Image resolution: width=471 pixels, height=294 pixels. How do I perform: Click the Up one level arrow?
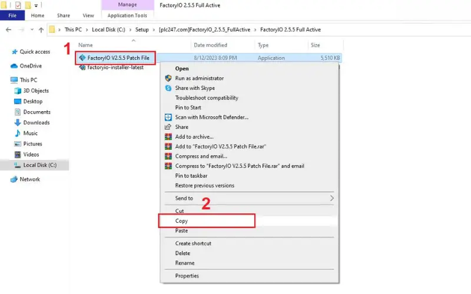coord(41,30)
